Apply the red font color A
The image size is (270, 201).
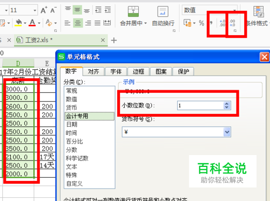pyautogui.click(x=32, y=23)
